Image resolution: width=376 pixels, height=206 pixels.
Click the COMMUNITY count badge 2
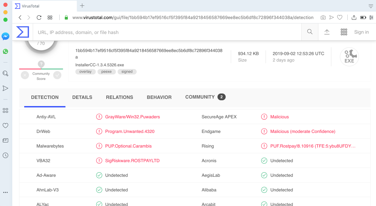tap(222, 97)
